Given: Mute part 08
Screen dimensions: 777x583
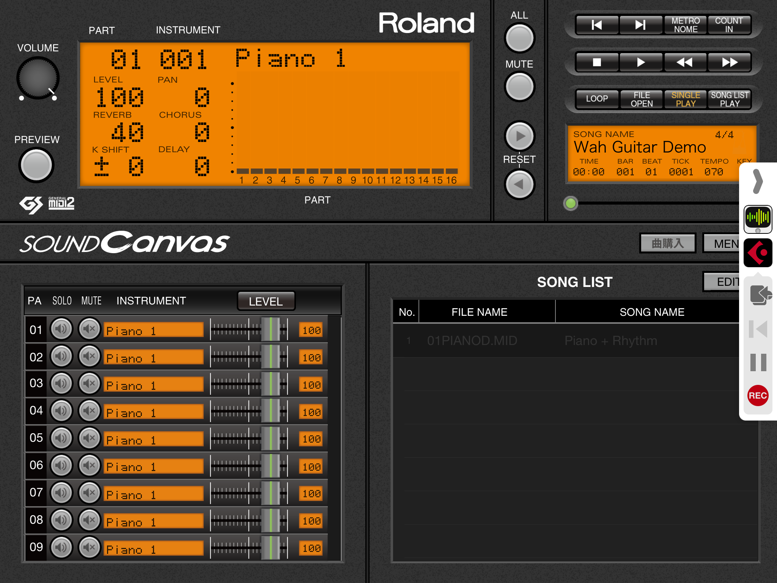Looking at the screenshot, I should tap(90, 520).
